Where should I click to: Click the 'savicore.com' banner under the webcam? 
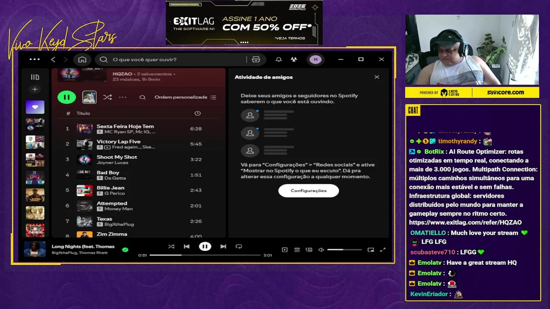click(505, 92)
